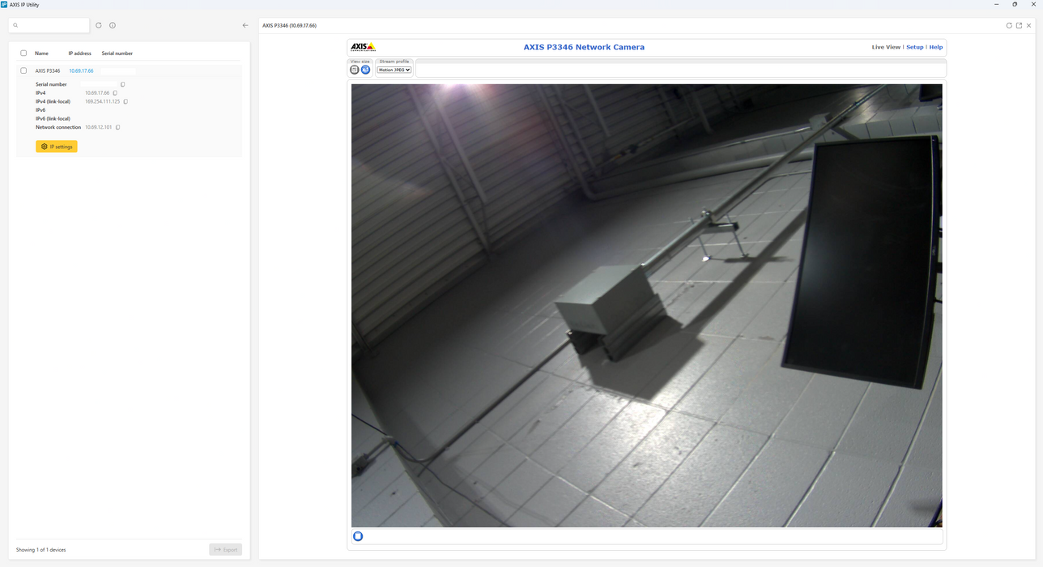Click the yellow IP settings button
This screenshot has width=1043, height=567.
[x=57, y=147]
